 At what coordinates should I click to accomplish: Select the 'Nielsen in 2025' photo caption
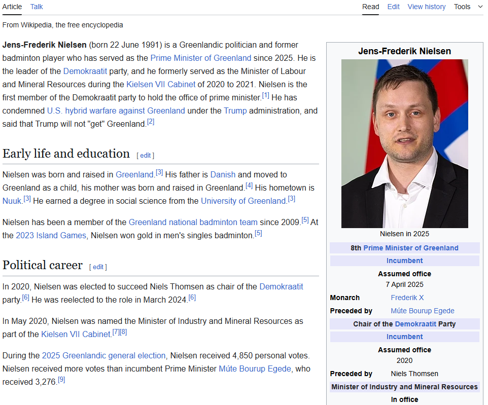point(405,234)
